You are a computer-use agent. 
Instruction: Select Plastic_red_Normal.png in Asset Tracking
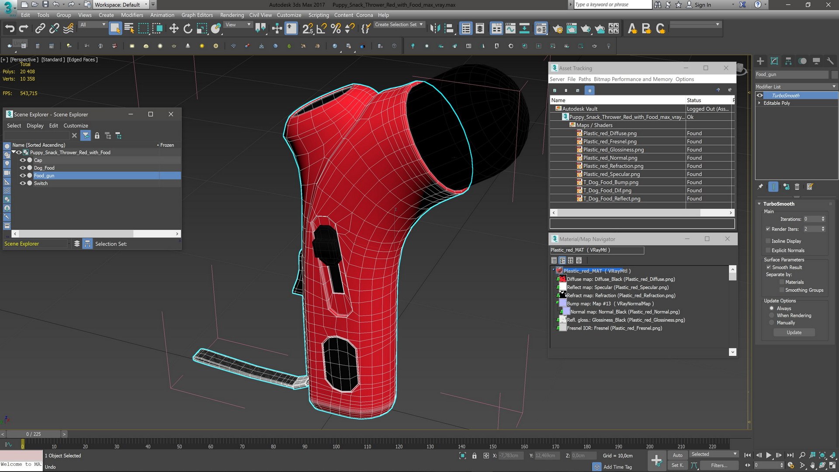(610, 158)
